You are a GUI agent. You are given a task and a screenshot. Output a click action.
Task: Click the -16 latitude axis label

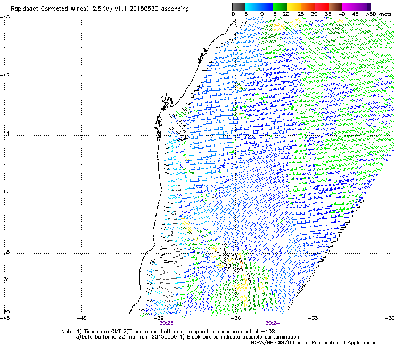coord(5,193)
